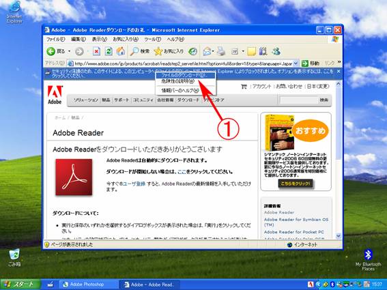Select 情報バーのヘルプ in popup menu
Screen dimensions: 387x290
(186, 91)
